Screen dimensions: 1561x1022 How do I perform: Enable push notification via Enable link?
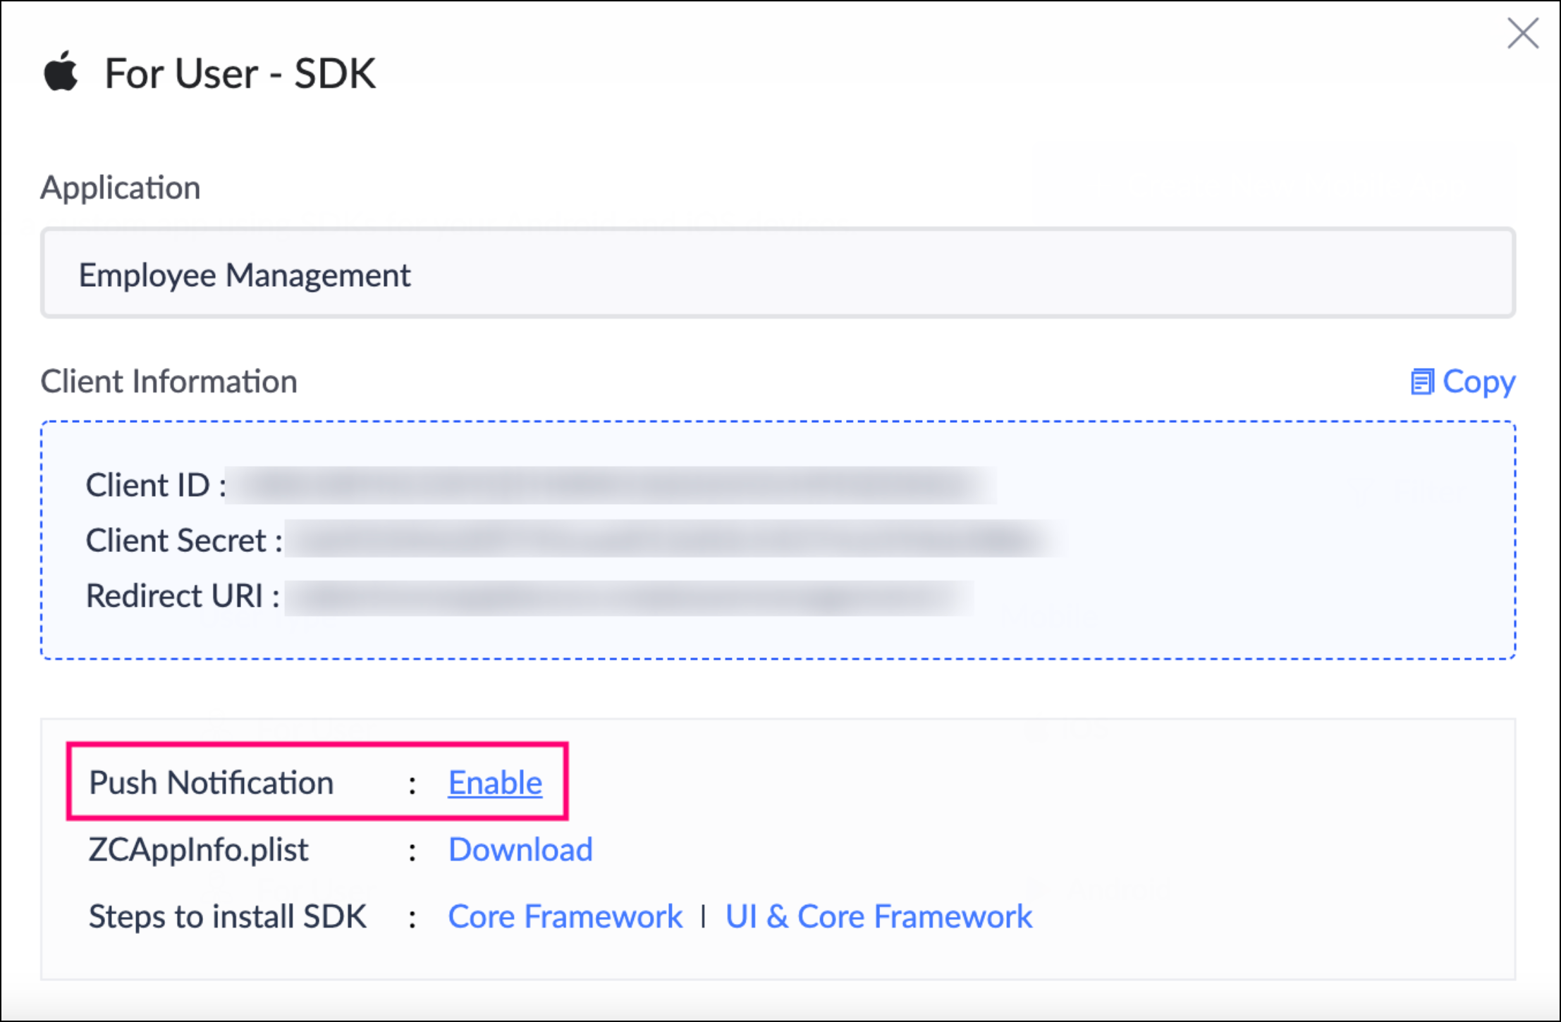coord(495,782)
